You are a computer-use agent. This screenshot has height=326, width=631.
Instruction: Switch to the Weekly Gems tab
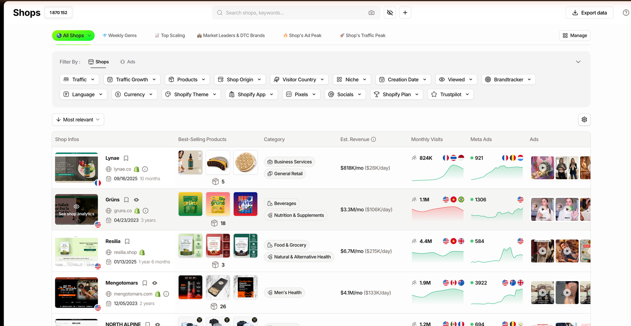pyautogui.click(x=119, y=35)
